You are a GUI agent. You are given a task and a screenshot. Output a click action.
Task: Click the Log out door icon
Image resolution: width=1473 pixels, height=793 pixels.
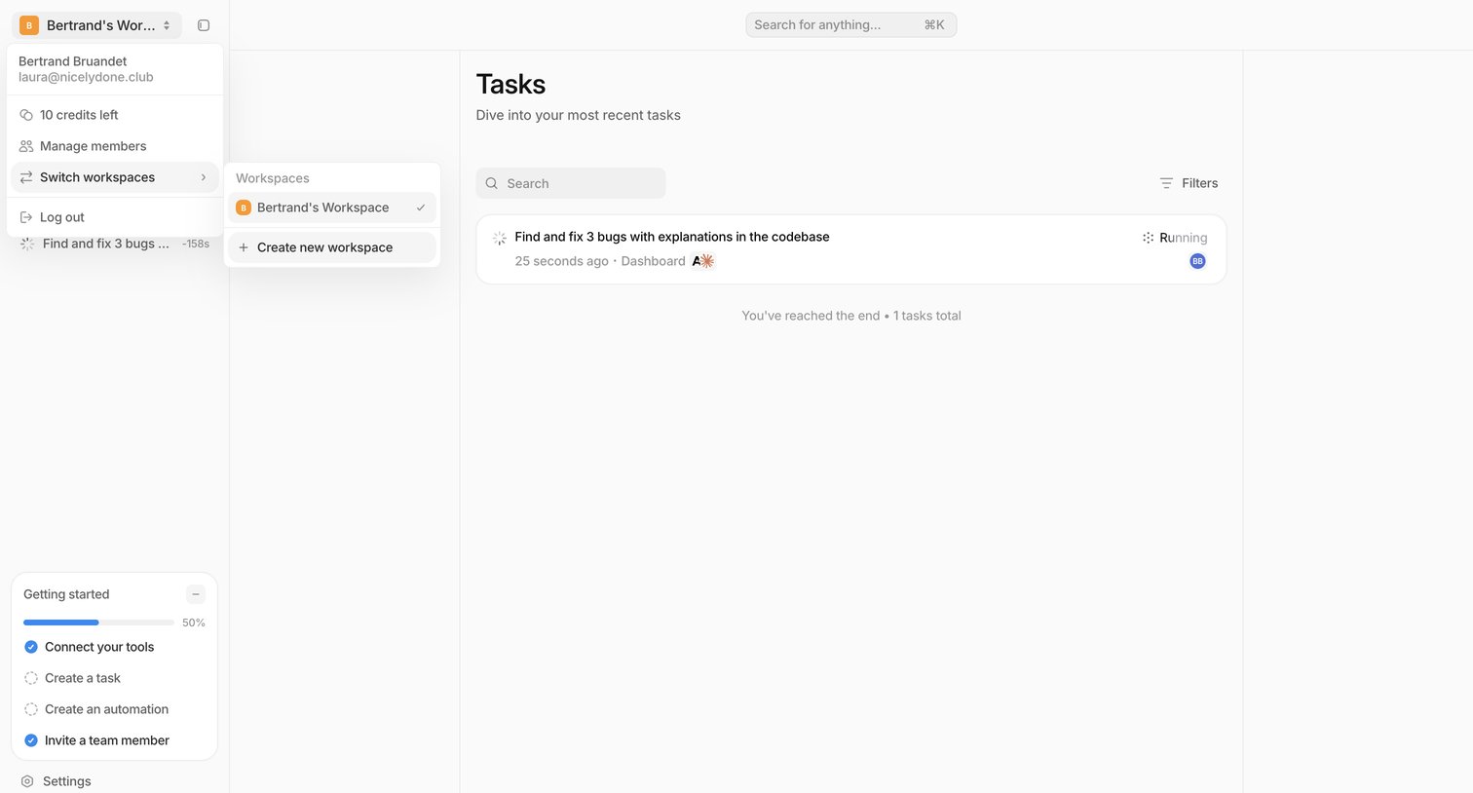tap(26, 217)
